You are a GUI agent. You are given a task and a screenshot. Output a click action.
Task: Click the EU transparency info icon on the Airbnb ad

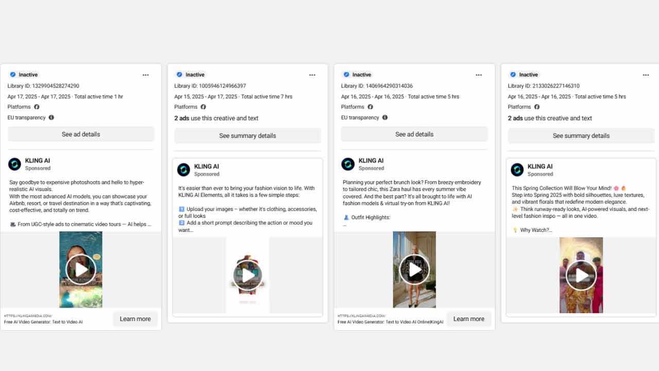[51, 117]
